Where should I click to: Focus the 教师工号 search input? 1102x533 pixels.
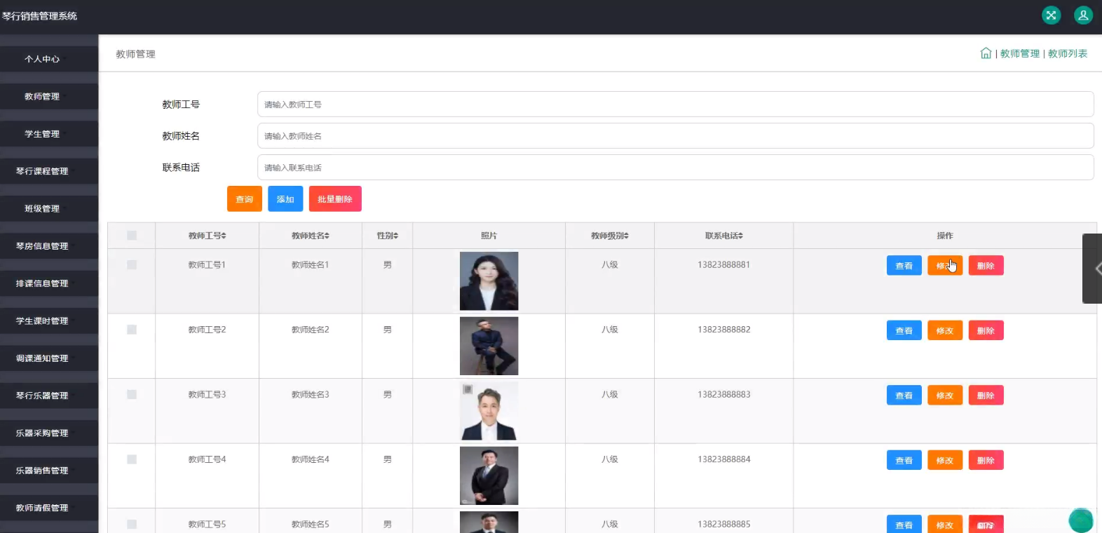676,104
